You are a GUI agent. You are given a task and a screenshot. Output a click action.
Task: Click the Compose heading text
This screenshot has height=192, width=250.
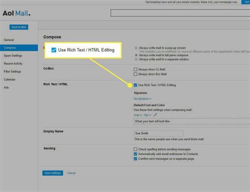point(52,37)
